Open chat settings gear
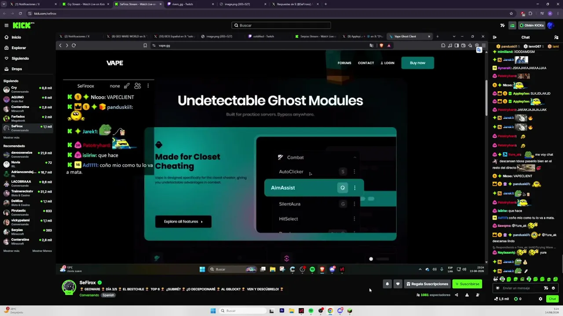The image size is (563, 316). point(541,299)
